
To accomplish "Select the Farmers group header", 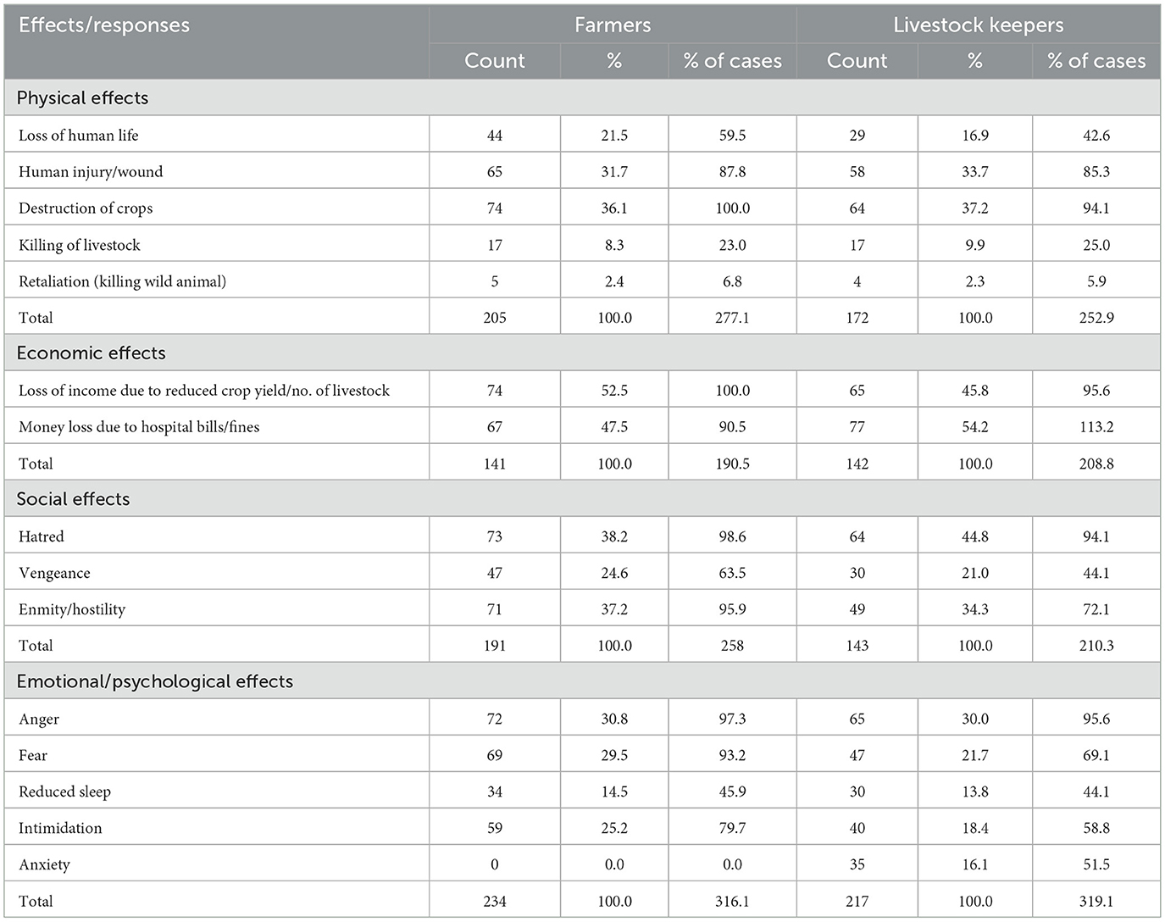I will 613,25.
